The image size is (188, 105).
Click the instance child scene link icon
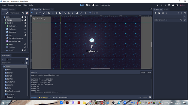click(7, 13)
